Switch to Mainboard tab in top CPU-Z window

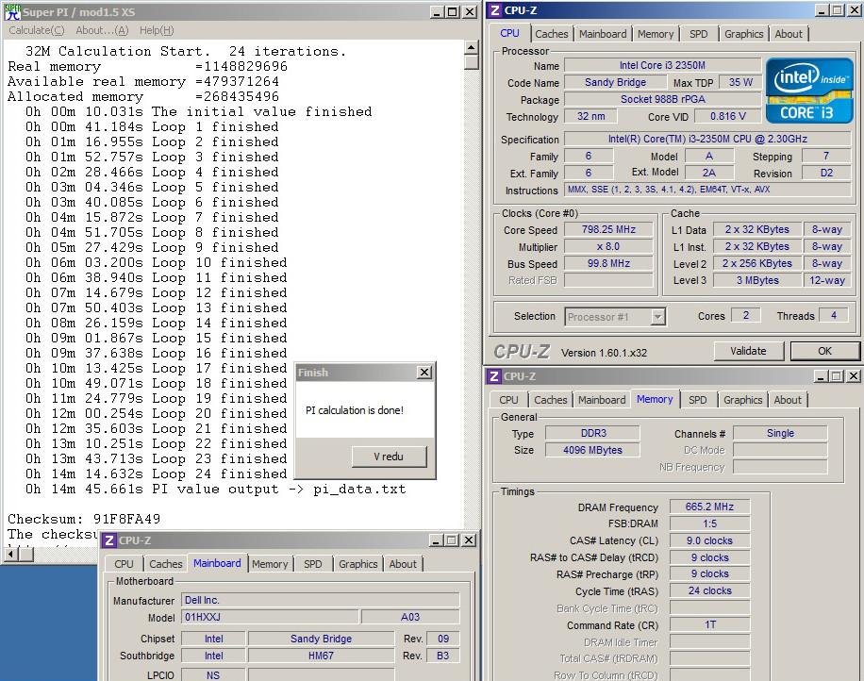click(603, 34)
